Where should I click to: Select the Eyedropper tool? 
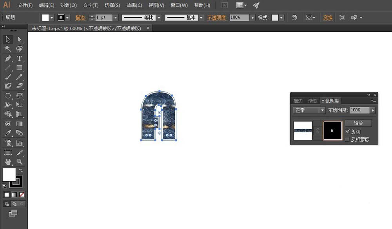[x=8, y=133]
